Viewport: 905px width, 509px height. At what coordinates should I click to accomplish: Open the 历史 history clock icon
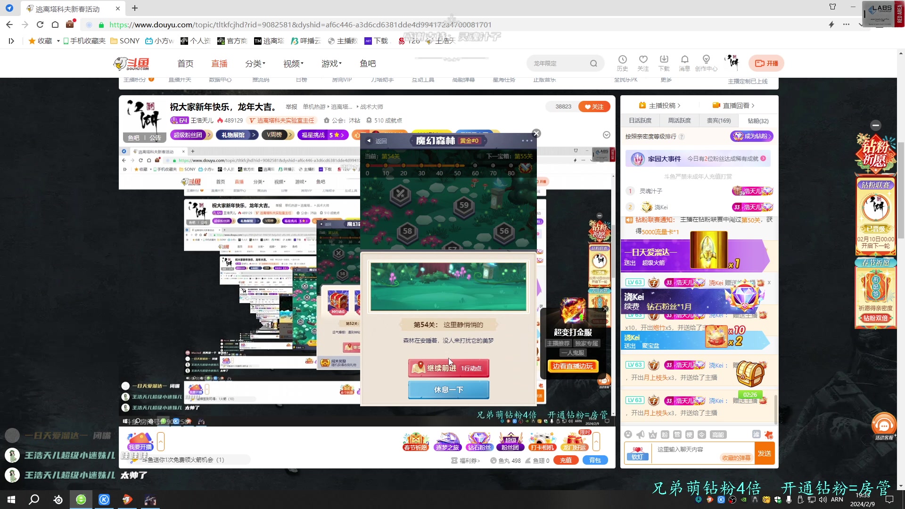[623, 63]
